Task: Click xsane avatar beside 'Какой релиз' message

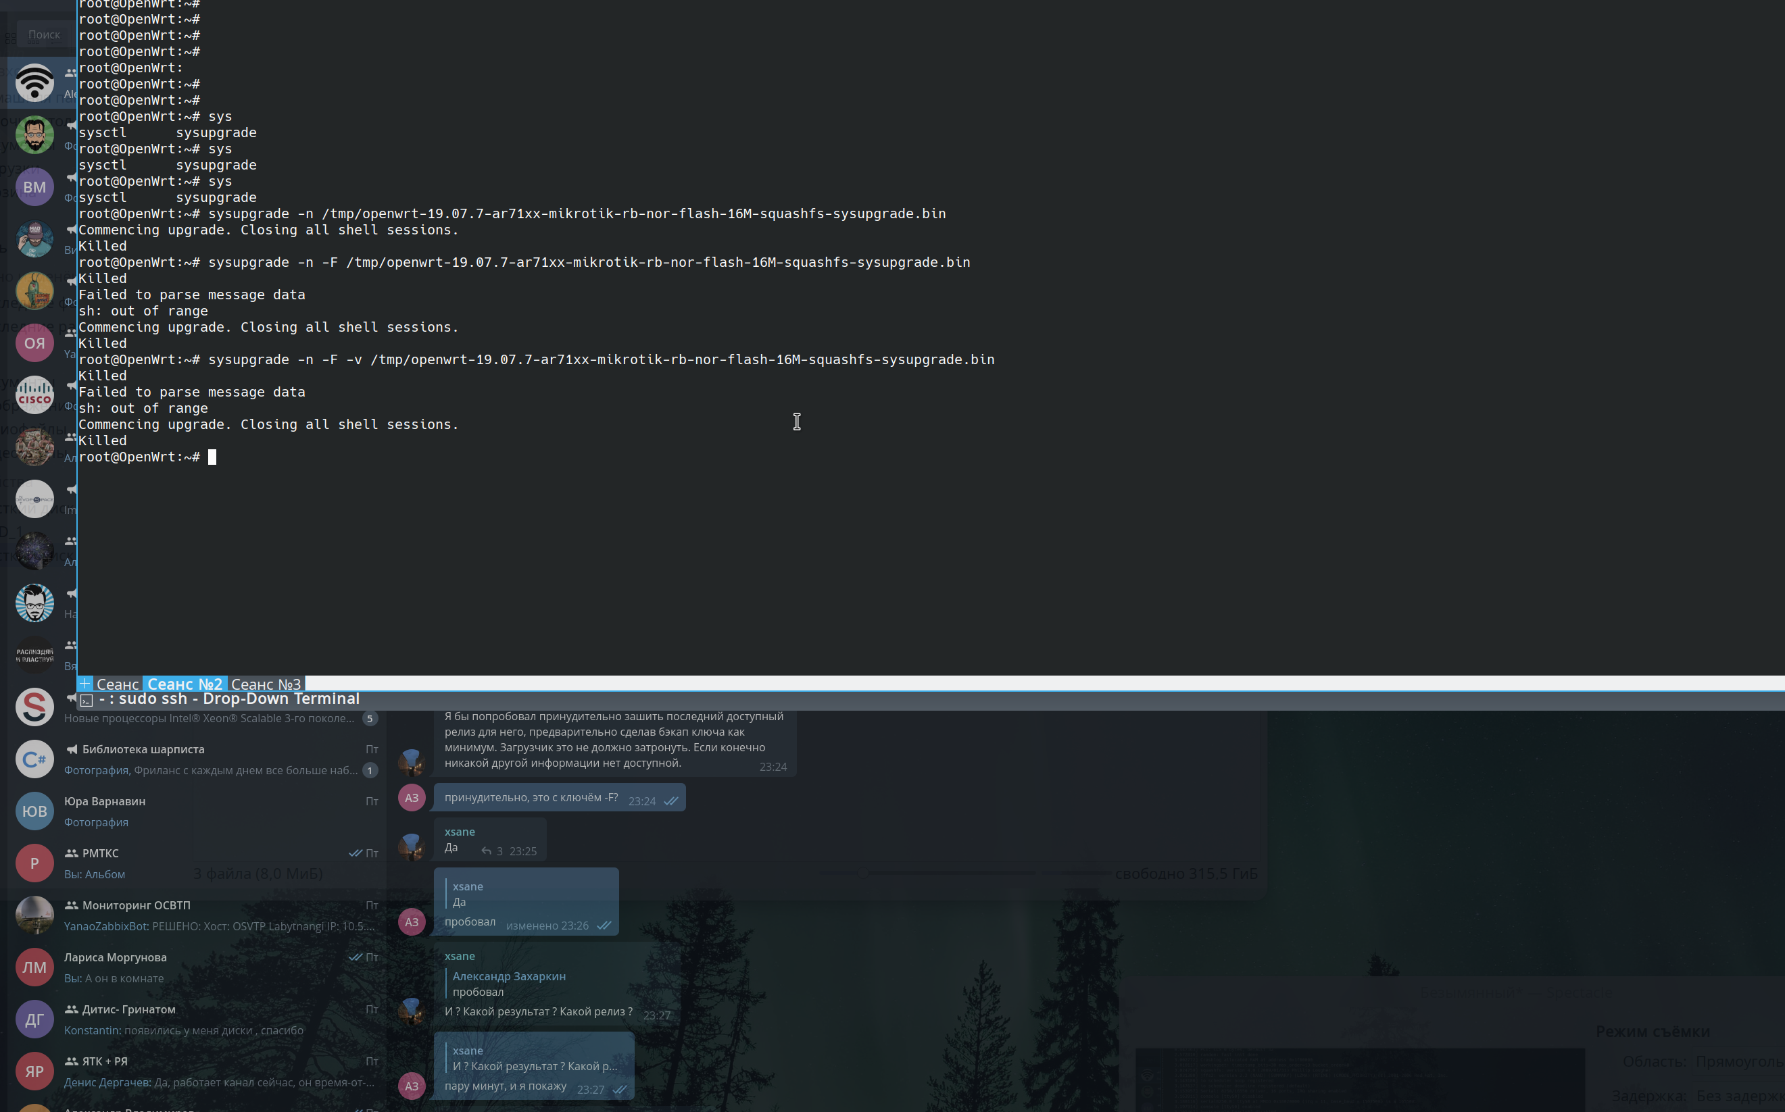Action: [x=412, y=1011]
